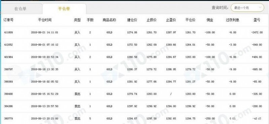Click the 商品名称 column header
The width and height of the screenshot is (269, 124).
(x=109, y=20)
